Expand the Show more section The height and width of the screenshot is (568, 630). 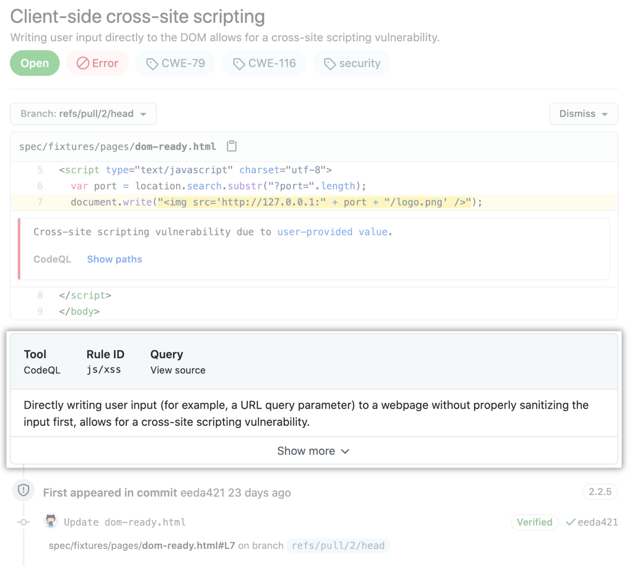(313, 451)
